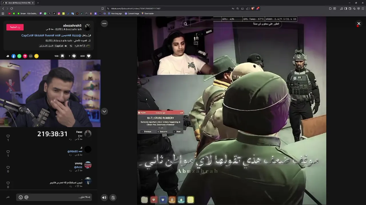Open Brave Shields lion icon
This screenshot has height=205, width=366.
252,9
